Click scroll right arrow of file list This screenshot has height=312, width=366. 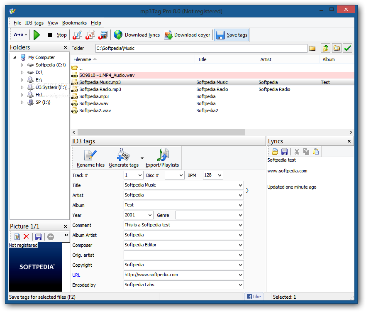(x=351, y=133)
